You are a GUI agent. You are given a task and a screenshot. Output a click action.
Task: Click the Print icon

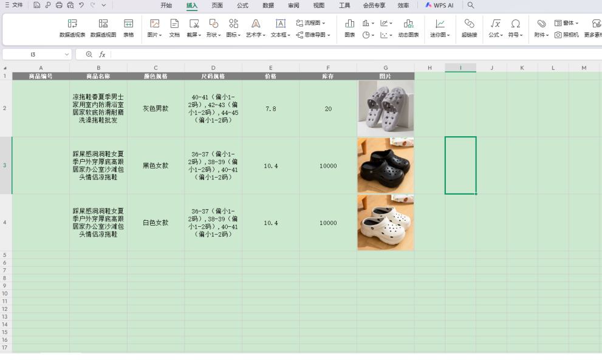(x=59, y=5)
